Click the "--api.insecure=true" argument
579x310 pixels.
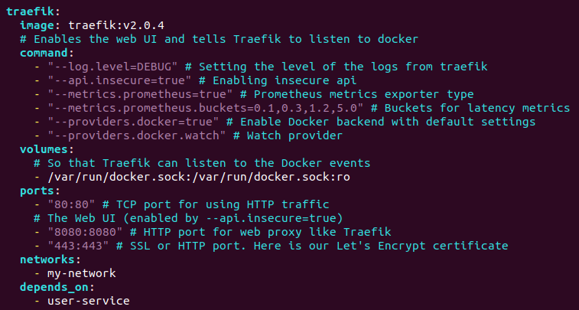tap(119, 80)
